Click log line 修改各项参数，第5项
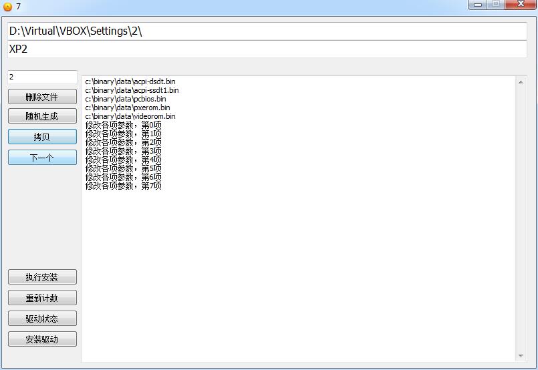538x370 pixels. pos(123,168)
